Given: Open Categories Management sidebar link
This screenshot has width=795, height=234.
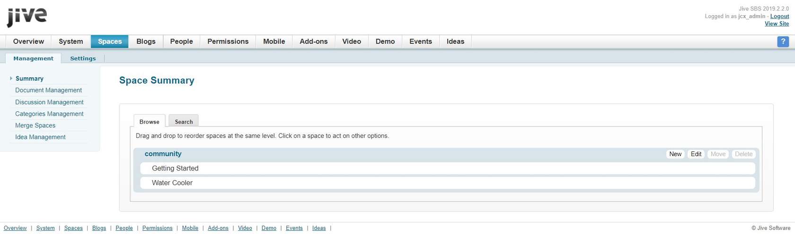Looking at the screenshot, I should point(49,114).
